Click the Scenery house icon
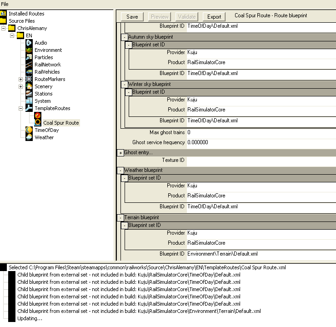Viewport: 336px width, 327px height. click(29, 86)
